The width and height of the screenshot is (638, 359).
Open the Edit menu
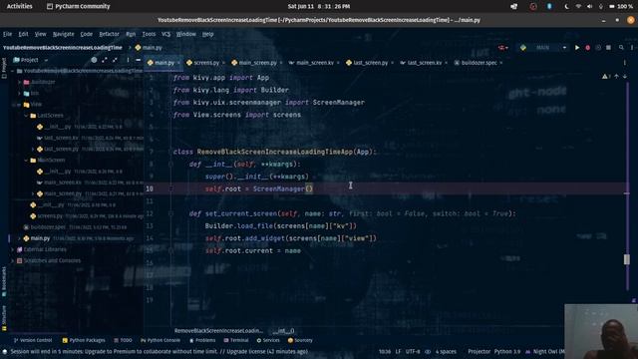23,34
